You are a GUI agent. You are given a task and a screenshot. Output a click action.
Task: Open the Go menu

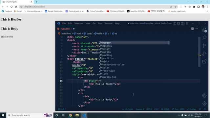pyautogui.click(x=94, y=23)
